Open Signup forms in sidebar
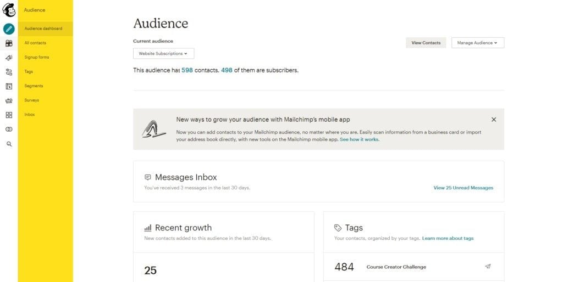The height and width of the screenshot is (282, 563). pyautogui.click(x=37, y=57)
